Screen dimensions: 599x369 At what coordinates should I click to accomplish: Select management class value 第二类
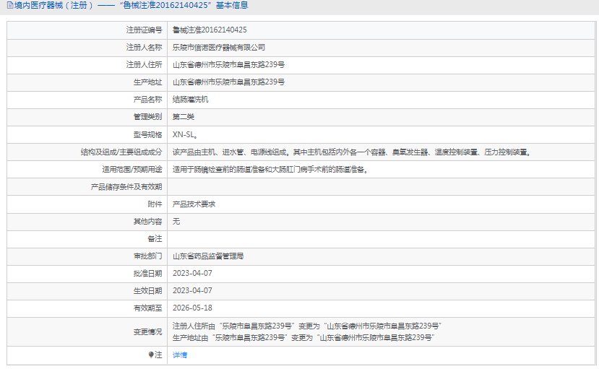(184, 117)
